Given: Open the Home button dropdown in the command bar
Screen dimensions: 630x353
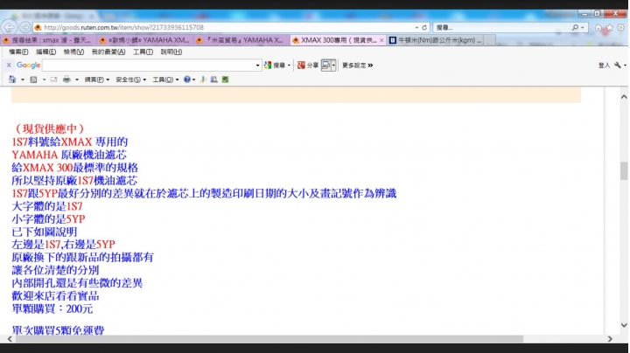Looking at the screenshot, I should click(23, 80).
